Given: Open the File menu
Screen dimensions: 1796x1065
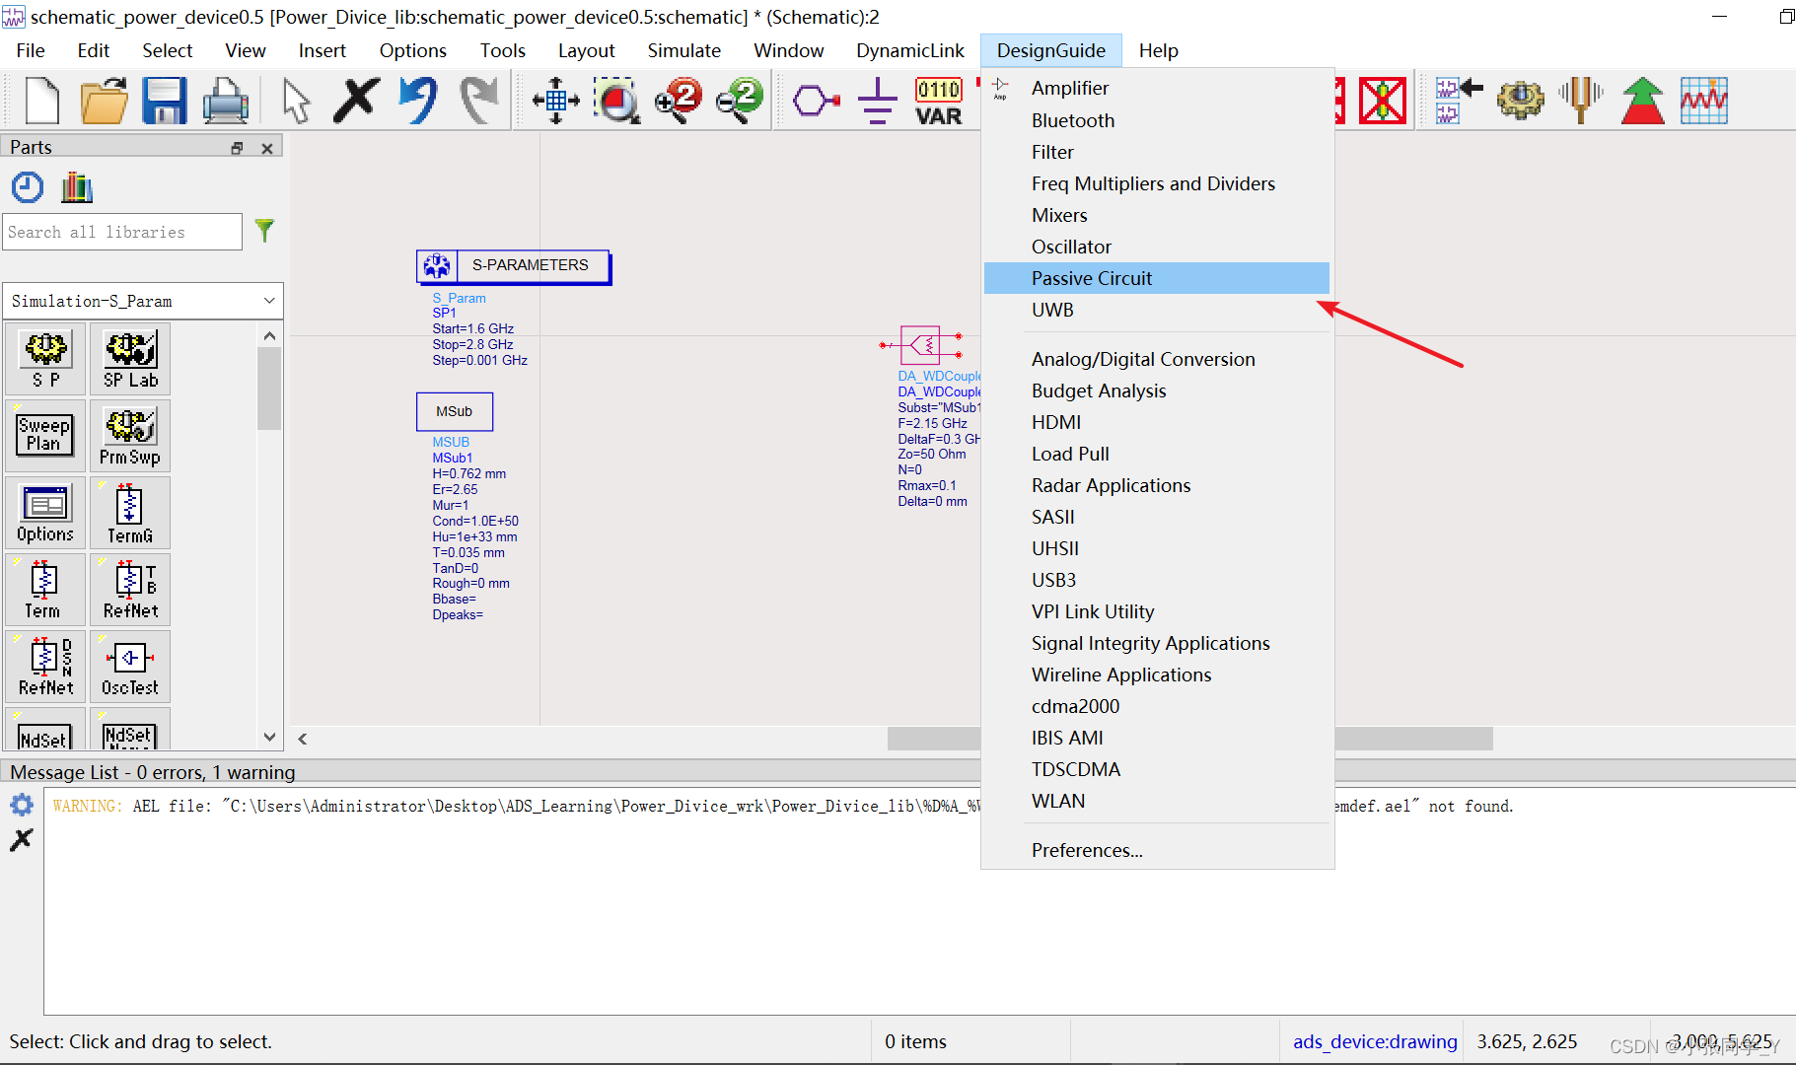Looking at the screenshot, I should click(31, 50).
